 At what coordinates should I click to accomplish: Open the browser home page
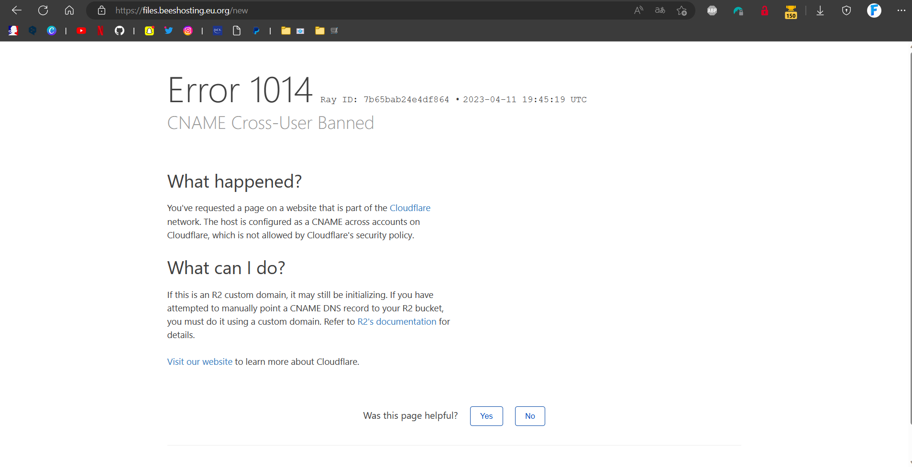[69, 11]
